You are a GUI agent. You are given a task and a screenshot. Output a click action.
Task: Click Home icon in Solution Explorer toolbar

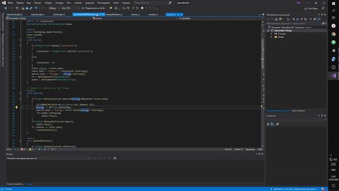tap(276, 19)
